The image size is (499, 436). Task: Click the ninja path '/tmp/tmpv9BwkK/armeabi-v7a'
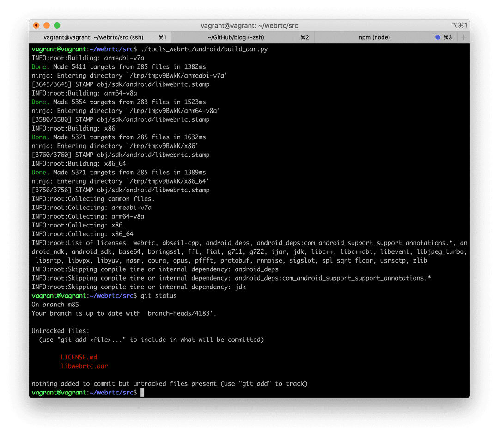177,76
